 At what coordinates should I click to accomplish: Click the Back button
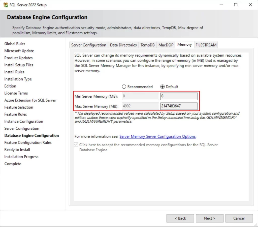pyautogui.click(x=180, y=218)
